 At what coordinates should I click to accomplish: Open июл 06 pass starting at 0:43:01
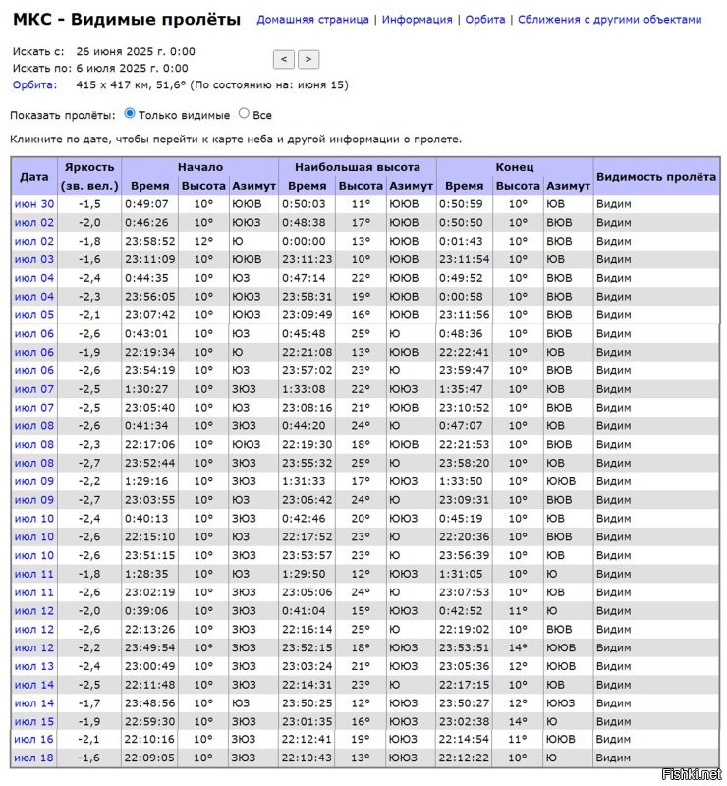tap(34, 334)
